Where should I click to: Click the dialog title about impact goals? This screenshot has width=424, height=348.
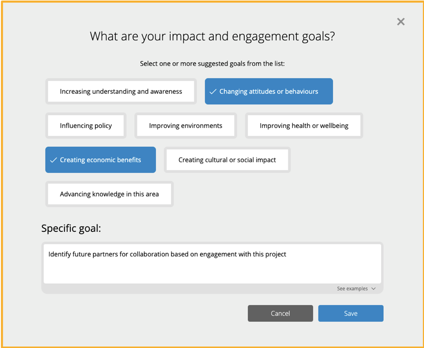tap(212, 36)
